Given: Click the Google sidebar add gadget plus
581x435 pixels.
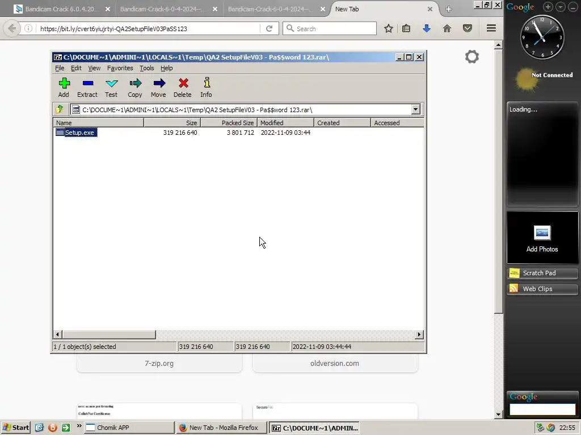Looking at the screenshot, I should tap(548, 7).
